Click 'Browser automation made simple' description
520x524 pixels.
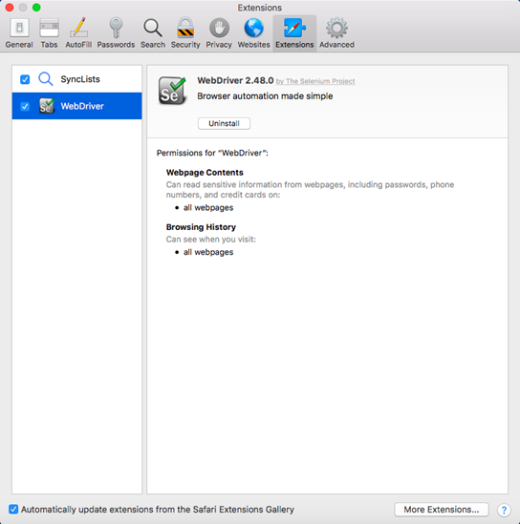pos(265,96)
